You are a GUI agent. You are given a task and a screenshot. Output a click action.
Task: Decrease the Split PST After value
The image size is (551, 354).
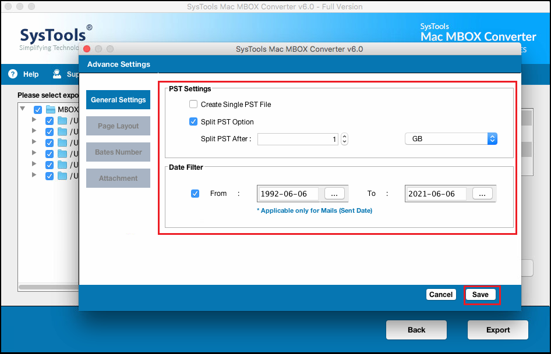pos(344,142)
